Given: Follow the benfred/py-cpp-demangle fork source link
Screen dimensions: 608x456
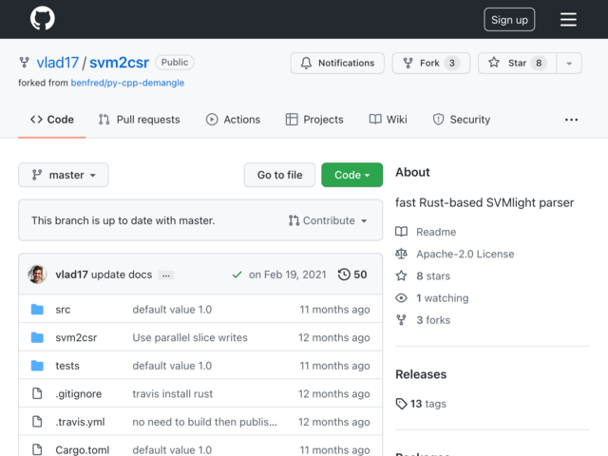Looking at the screenshot, I should (x=127, y=83).
